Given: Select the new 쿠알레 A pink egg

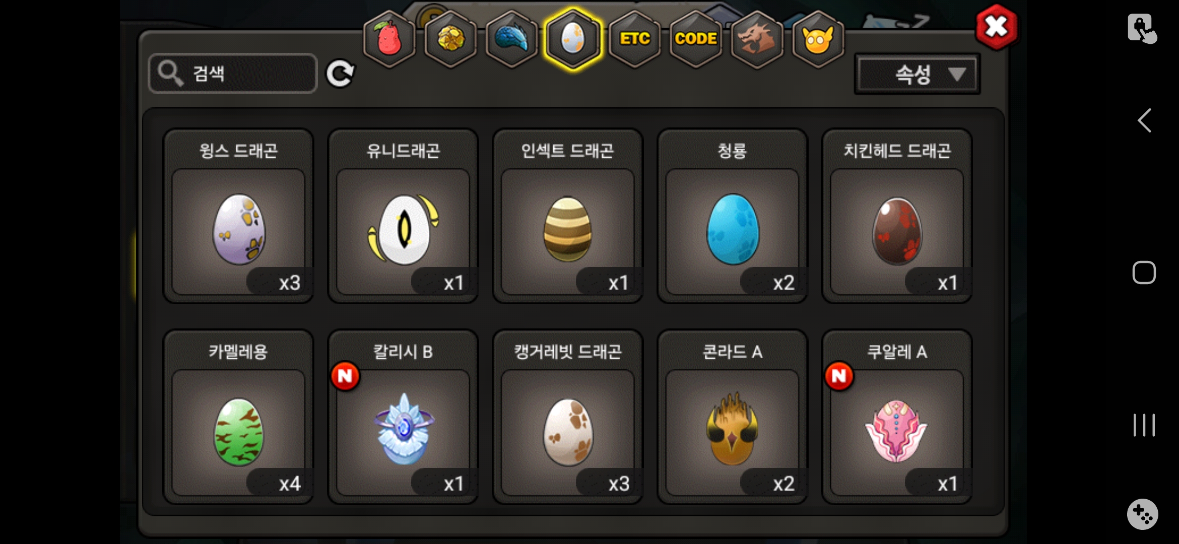Looking at the screenshot, I should tap(897, 417).
